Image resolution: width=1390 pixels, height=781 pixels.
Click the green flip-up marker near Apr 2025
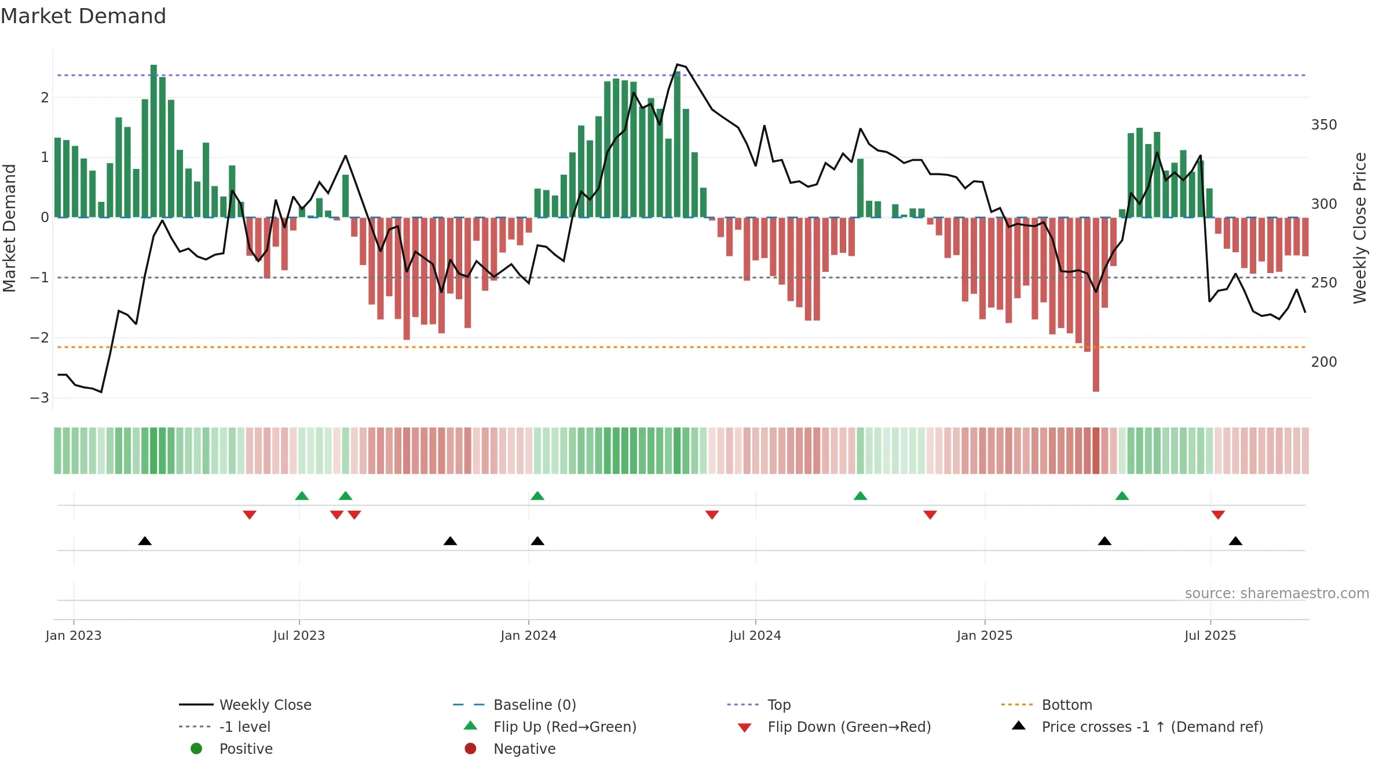tap(1122, 496)
